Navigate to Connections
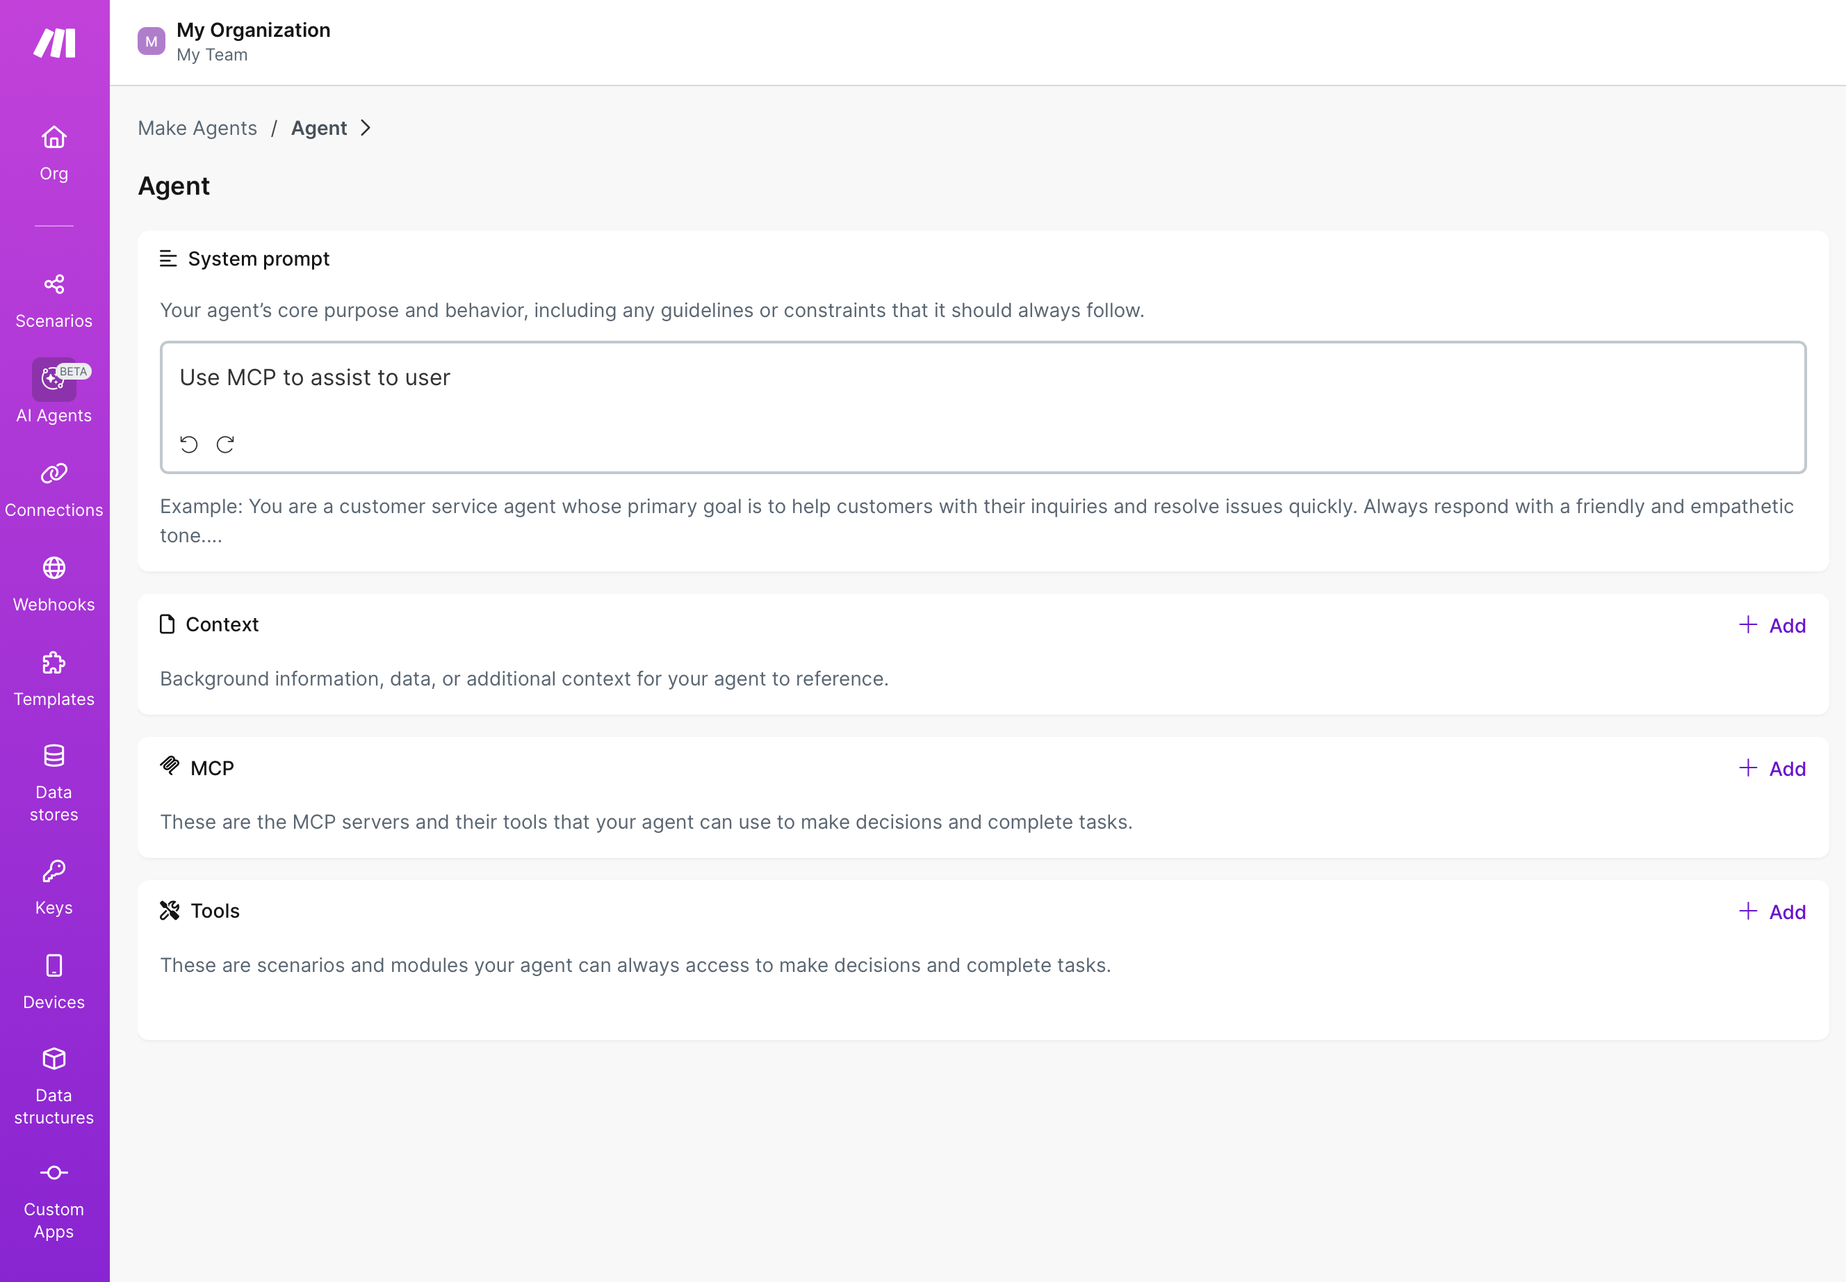 pyautogui.click(x=54, y=488)
